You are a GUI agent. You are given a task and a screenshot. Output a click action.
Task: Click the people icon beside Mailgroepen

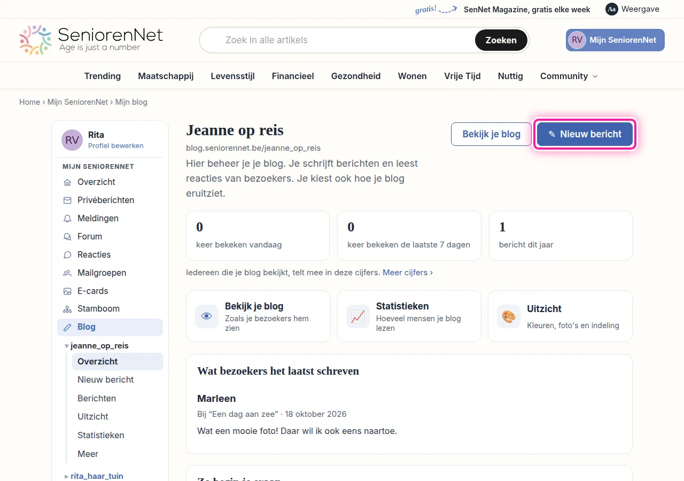pos(67,273)
